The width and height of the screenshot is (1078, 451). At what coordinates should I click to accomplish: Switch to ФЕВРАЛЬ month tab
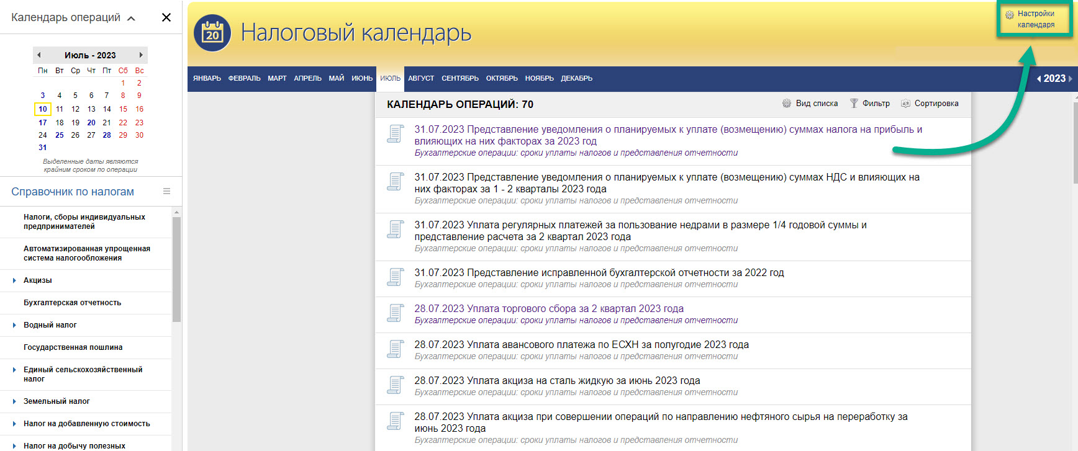(x=244, y=79)
